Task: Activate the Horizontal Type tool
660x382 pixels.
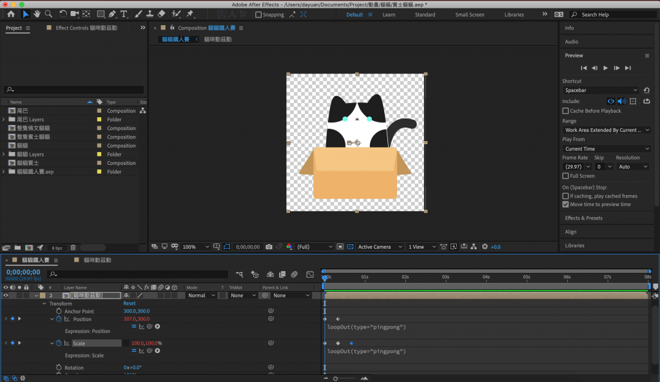Action: [124, 14]
